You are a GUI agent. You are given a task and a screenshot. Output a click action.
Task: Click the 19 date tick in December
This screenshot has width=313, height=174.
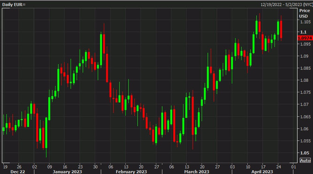(5, 167)
